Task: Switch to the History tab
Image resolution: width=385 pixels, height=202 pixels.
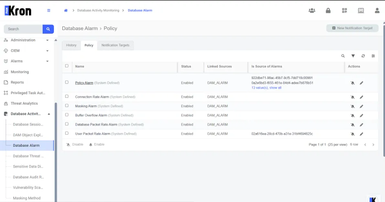Action: tap(71, 45)
